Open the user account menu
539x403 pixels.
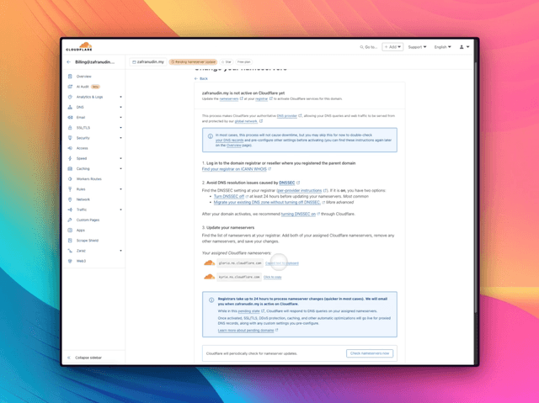[464, 47]
